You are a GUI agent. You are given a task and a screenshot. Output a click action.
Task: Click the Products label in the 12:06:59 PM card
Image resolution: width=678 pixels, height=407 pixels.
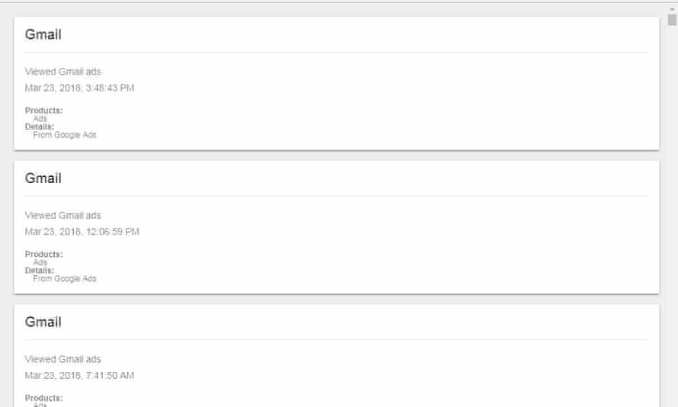[x=43, y=255]
